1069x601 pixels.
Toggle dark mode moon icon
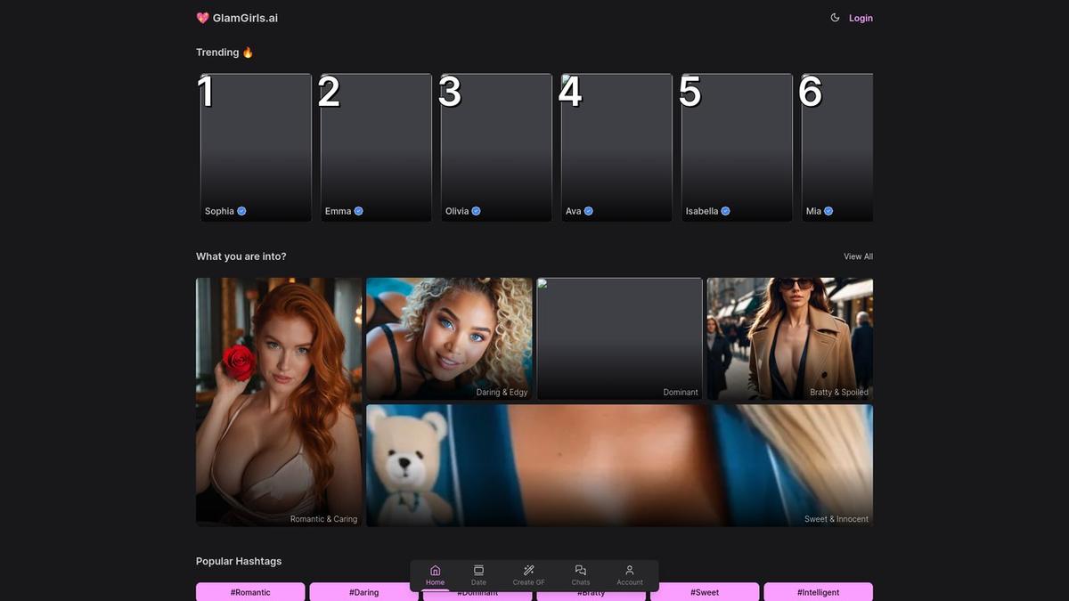835,18
